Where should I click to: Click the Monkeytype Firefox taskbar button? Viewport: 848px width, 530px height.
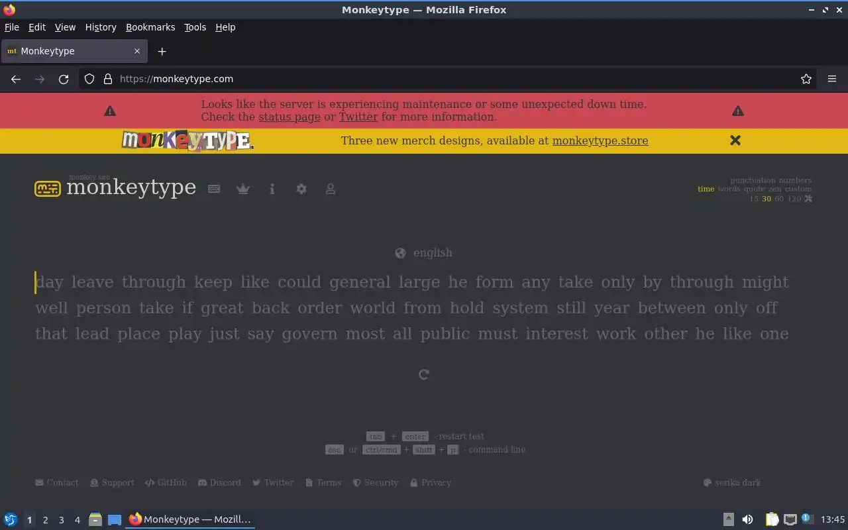tap(190, 519)
